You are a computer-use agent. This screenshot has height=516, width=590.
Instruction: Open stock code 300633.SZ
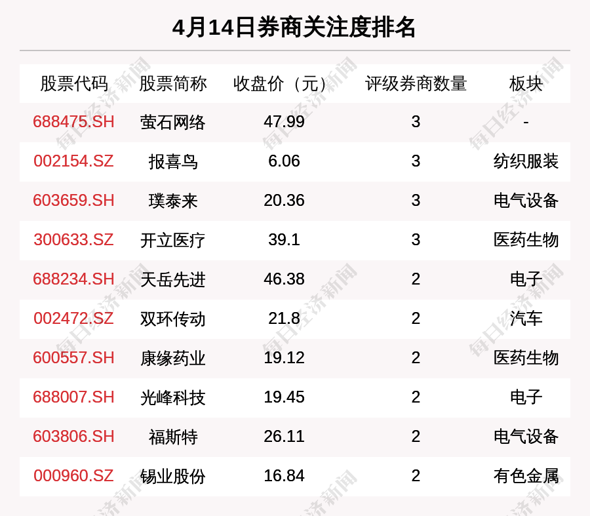tap(73, 240)
